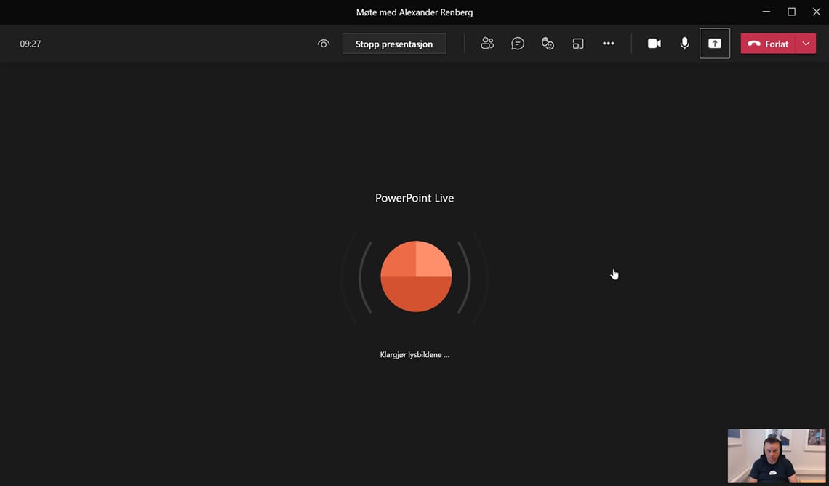Screen dimensions: 829x486
Task: Show the participants list
Action: [x=487, y=43]
